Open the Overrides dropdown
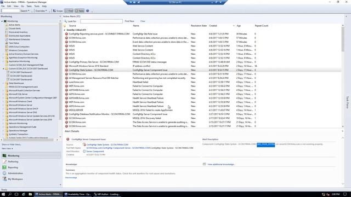This screenshot has width=351, height=197. (x=41, y=11)
